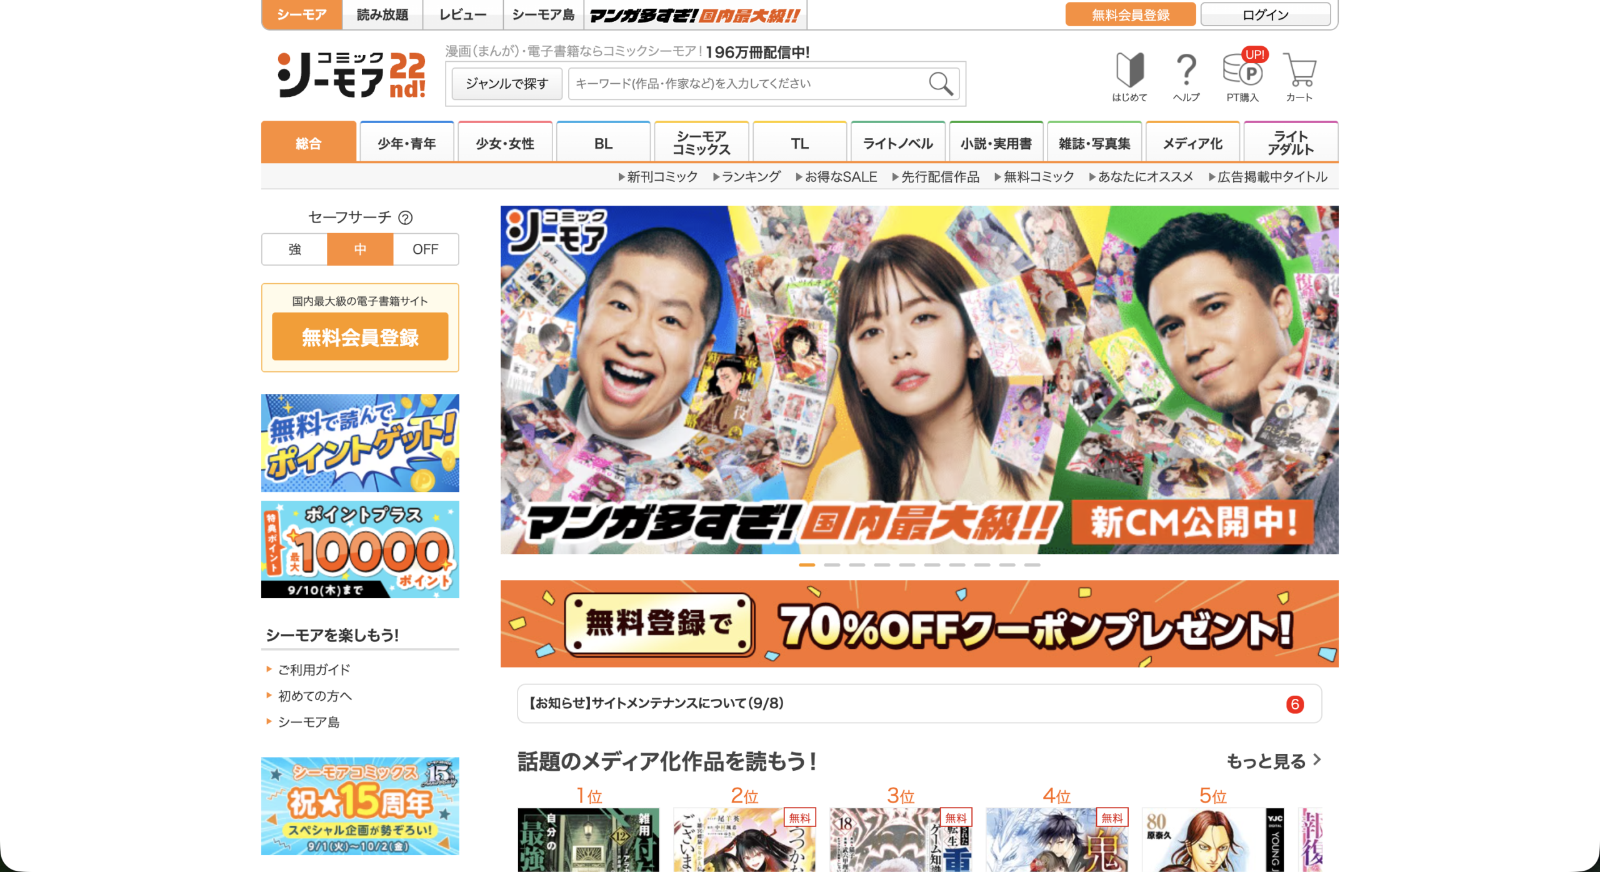
Task: Open the ジャンルで探す genre dropdown
Action: pyautogui.click(x=507, y=84)
